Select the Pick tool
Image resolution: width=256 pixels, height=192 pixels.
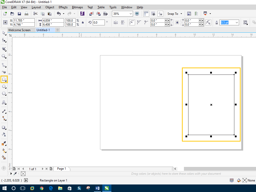(x=4, y=33)
